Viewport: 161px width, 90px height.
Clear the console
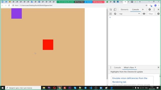click(x=115, y=14)
